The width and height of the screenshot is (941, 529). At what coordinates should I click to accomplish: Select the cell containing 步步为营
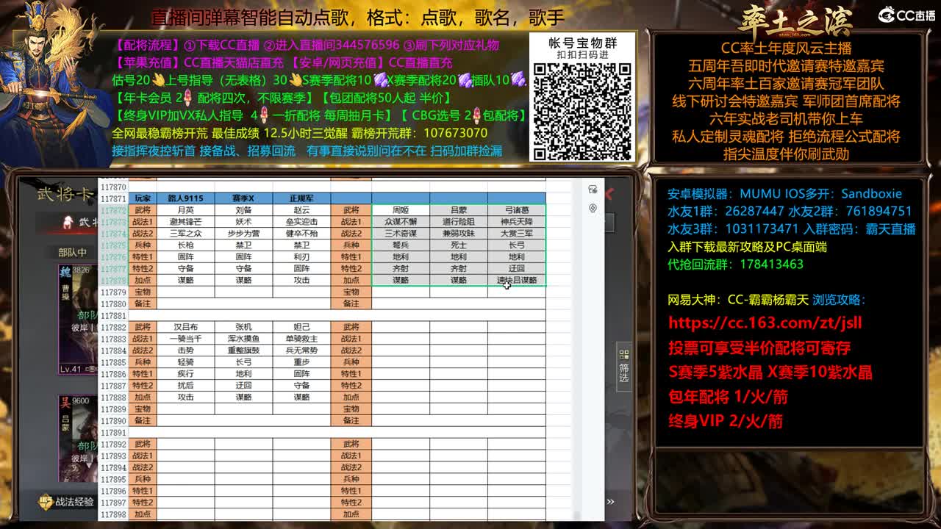coord(243,234)
